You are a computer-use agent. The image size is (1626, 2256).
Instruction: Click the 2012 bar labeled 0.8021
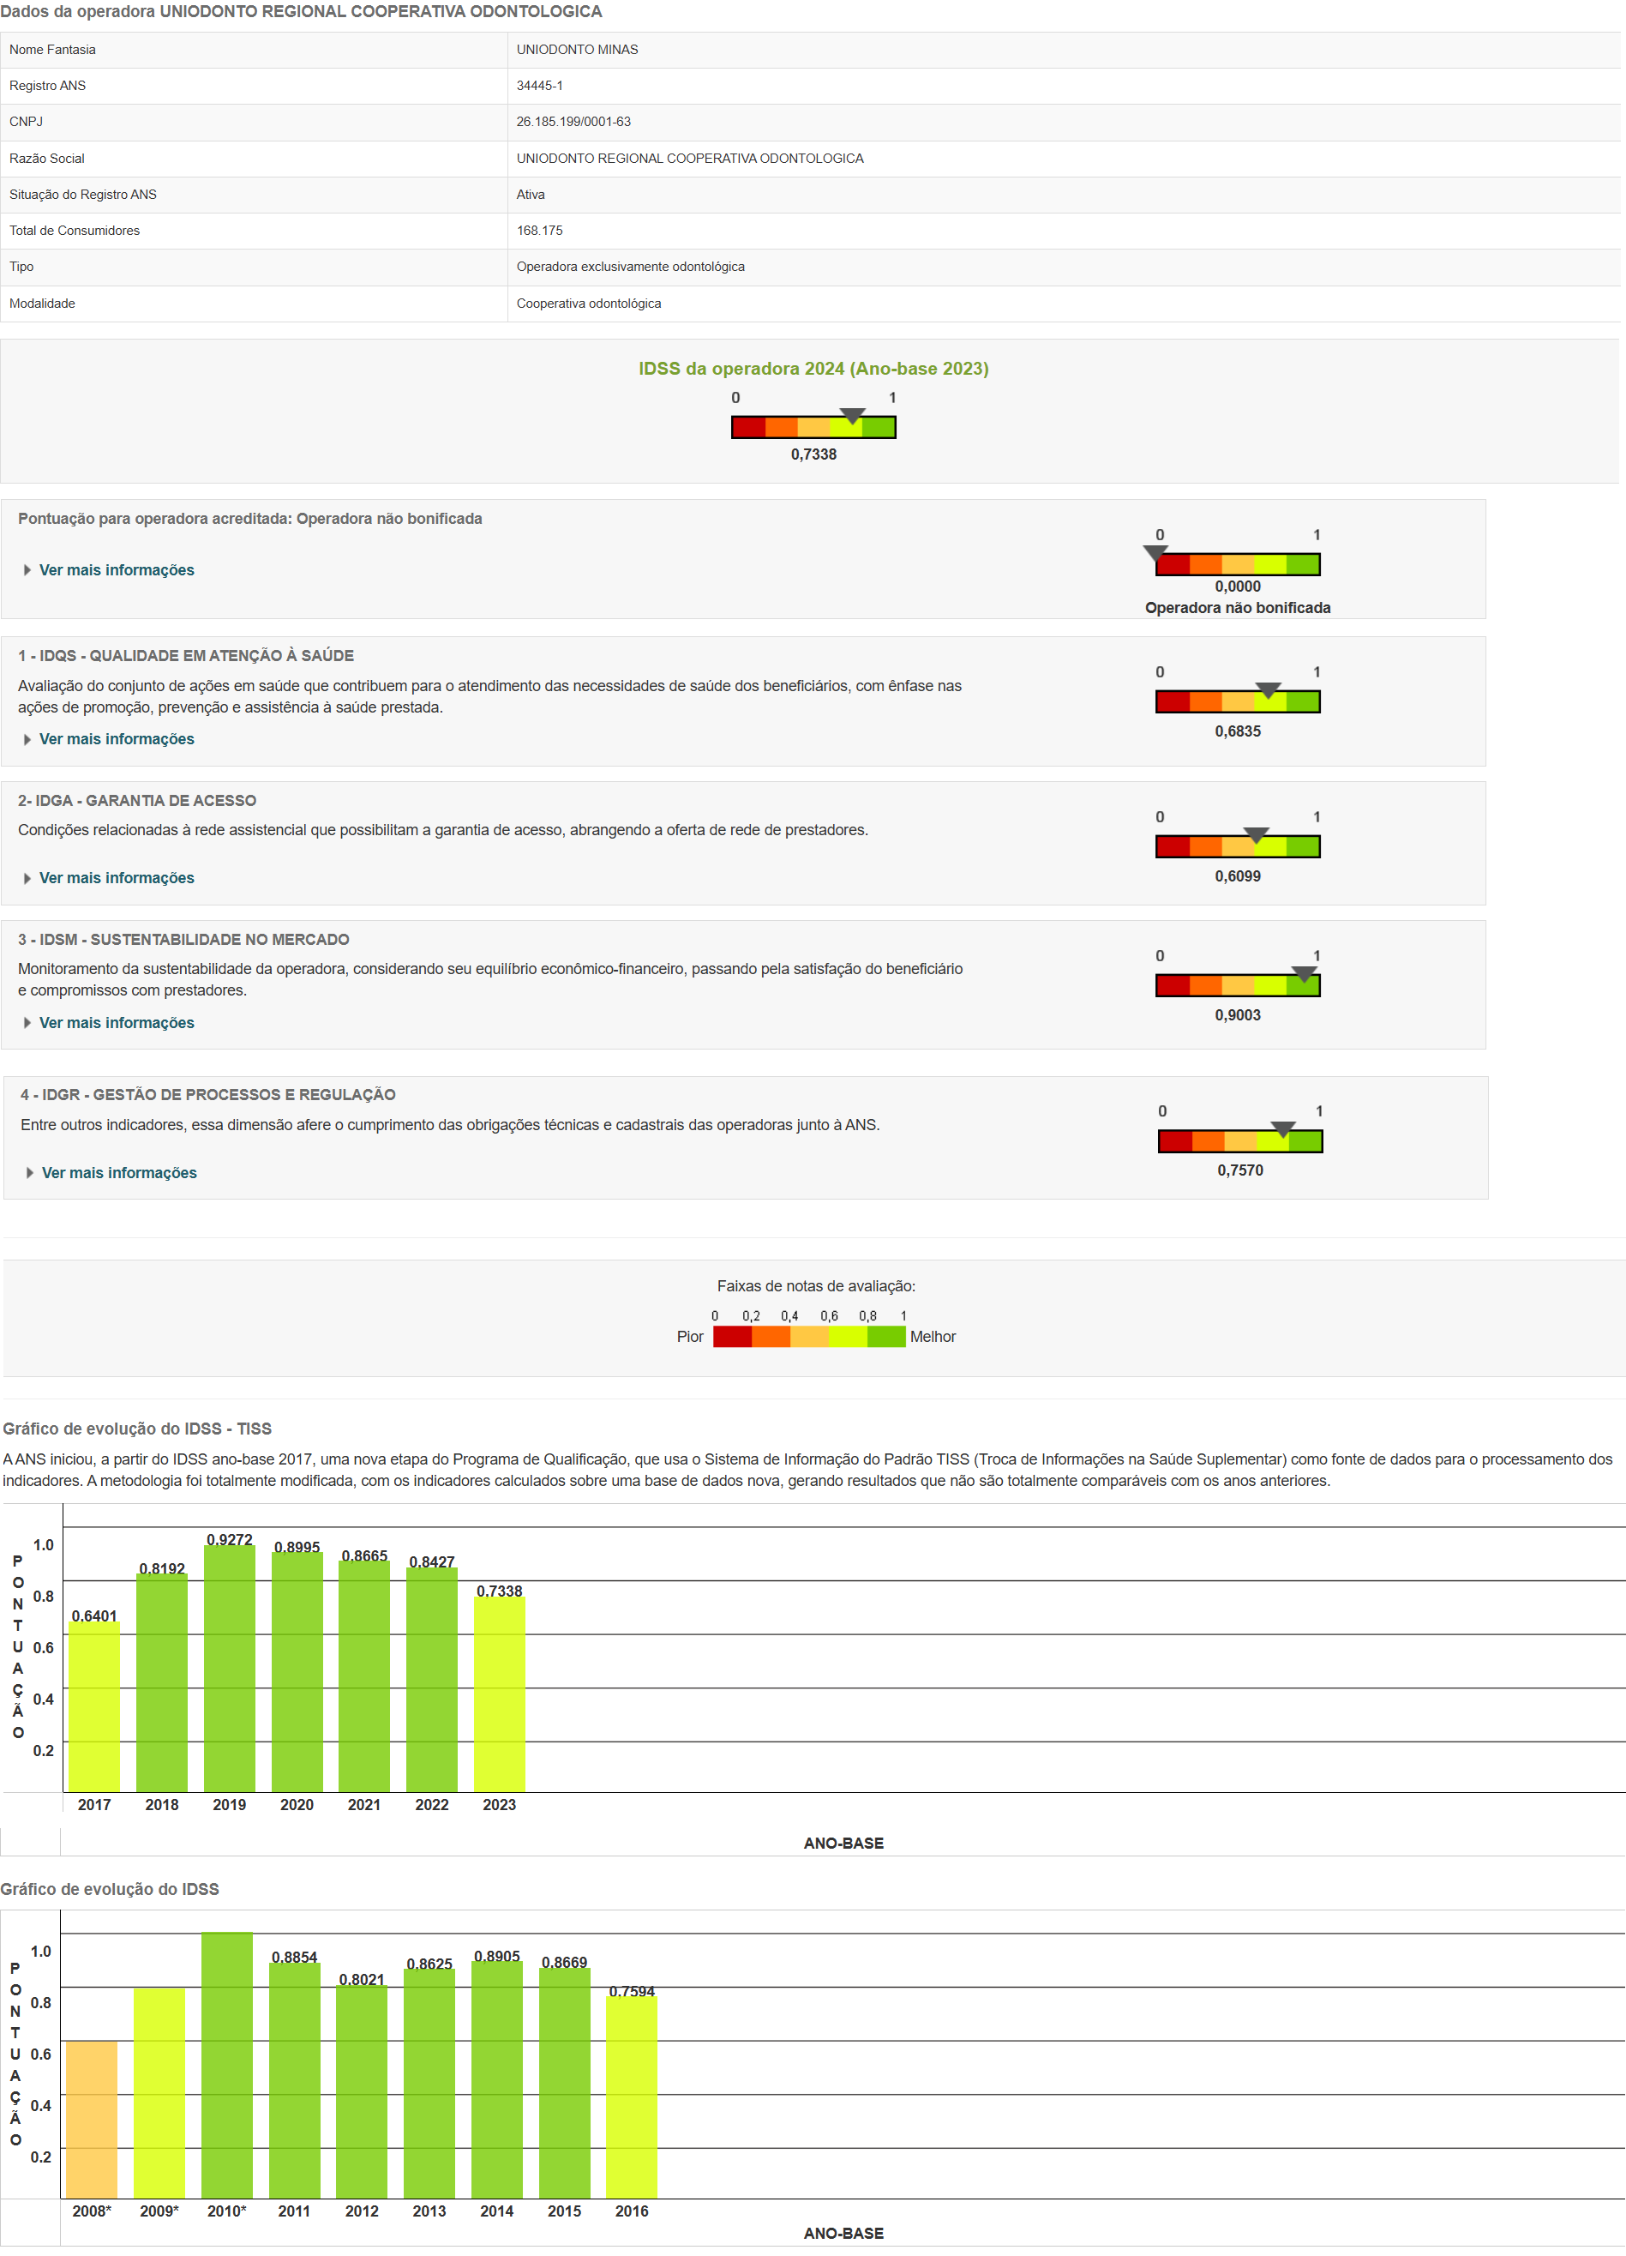(362, 2091)
